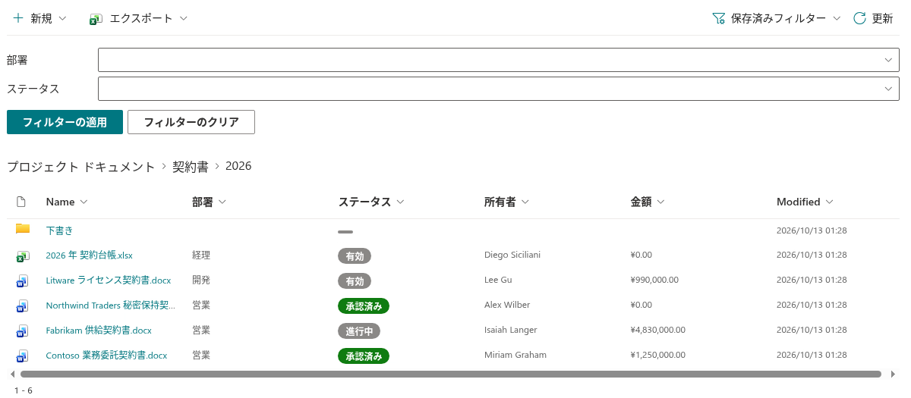911x398 pixels.
Task: Open 2026 年 契約台帳.xlsx link
Action: (x=89, y=255)
